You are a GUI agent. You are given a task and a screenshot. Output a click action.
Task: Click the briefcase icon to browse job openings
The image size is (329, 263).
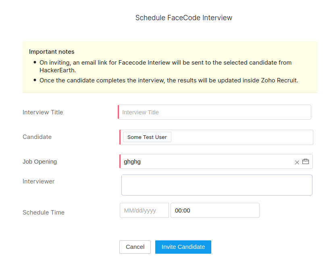[x=305, y=161]
